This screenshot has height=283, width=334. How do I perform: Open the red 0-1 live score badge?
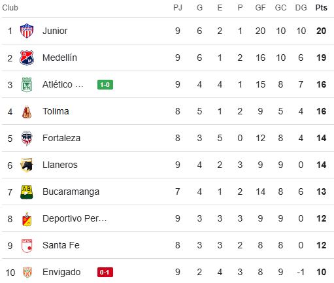[x=105, y=273]
